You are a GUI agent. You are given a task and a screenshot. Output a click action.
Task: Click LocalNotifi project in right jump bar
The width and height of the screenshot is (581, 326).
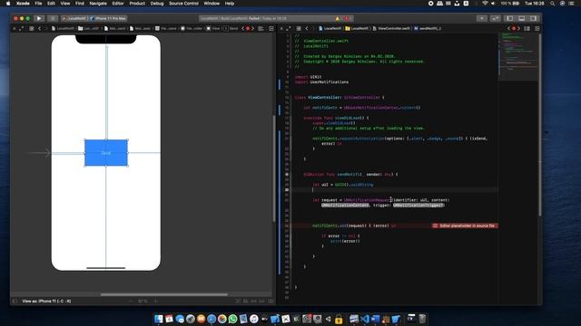pyautogui.click(x=330, y=28)
